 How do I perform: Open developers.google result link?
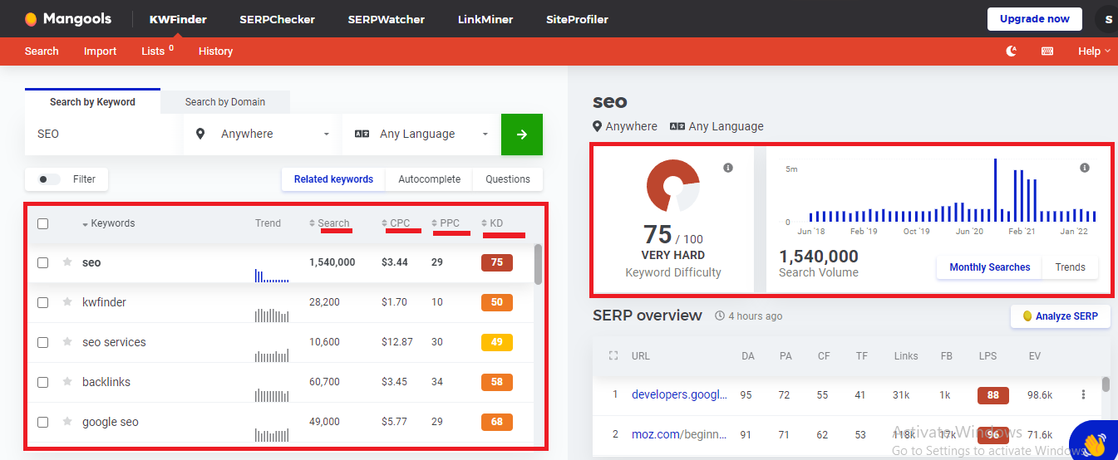pyautogui.click(x=680, y=395)
